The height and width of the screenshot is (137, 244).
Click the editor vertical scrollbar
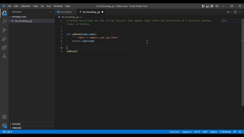[x=242, y=62]
